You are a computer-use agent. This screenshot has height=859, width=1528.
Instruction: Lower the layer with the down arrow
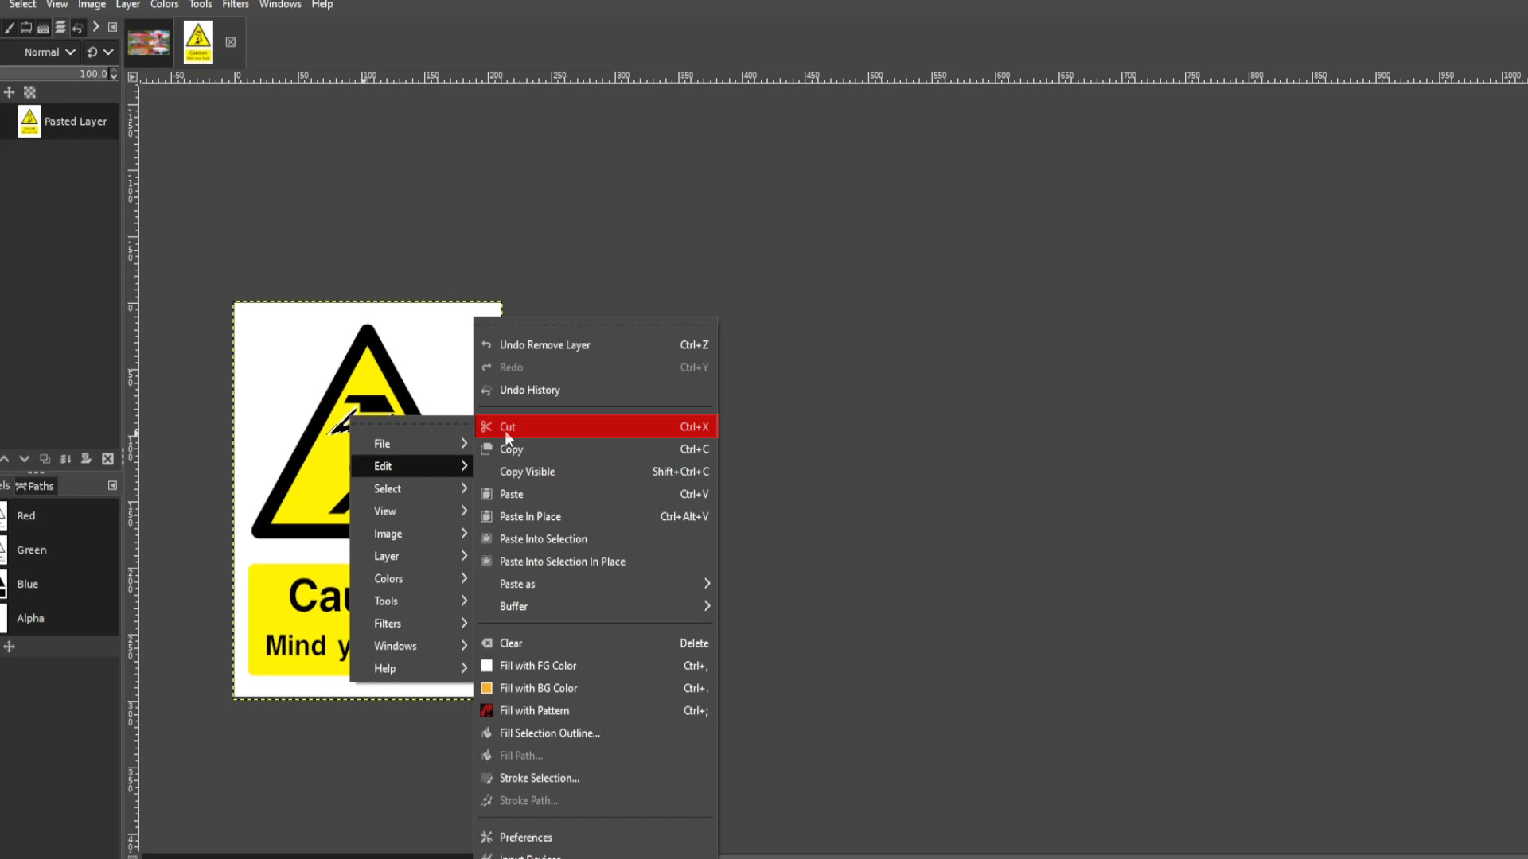[24, 459]
